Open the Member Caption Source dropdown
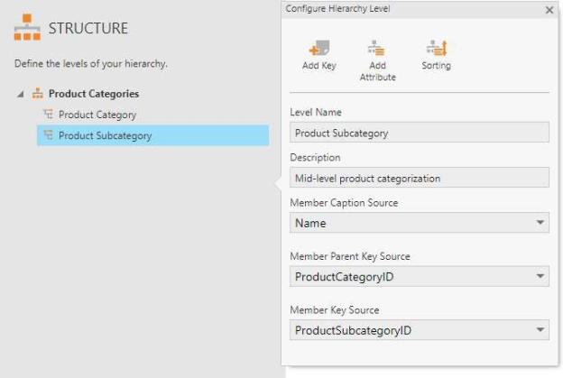Image resolution: width=563 pixels, height=378 pixels. tap(540, 223)
